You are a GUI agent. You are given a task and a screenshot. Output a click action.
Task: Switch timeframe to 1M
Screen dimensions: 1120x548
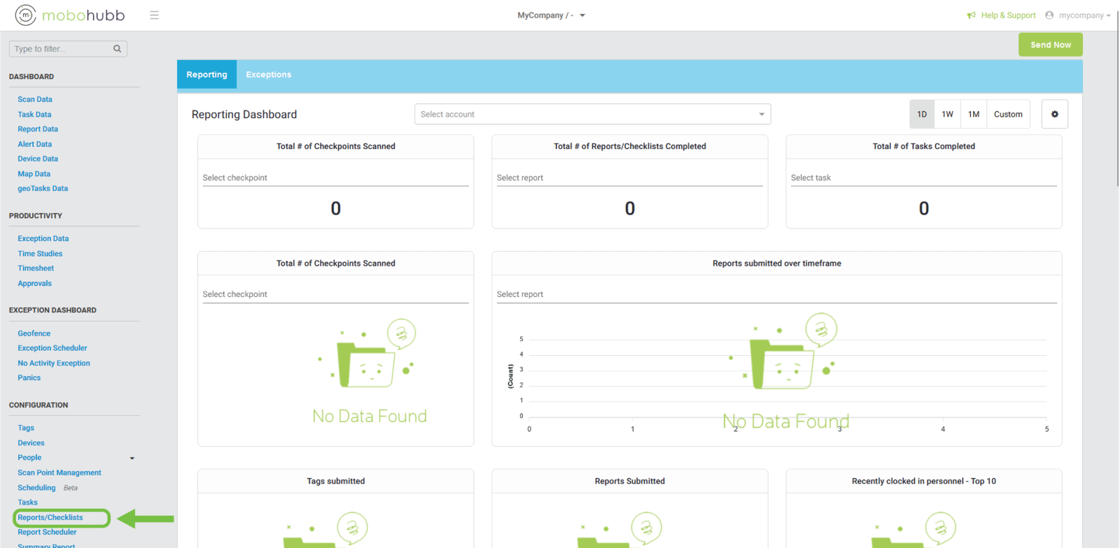(974, 115)
